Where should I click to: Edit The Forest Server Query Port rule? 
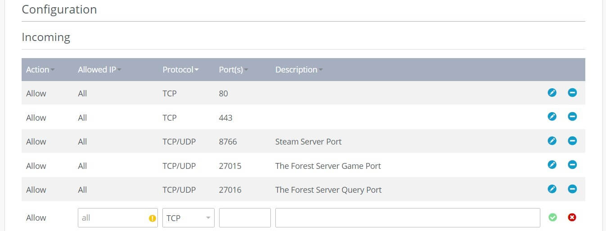[x=552, y=189]
